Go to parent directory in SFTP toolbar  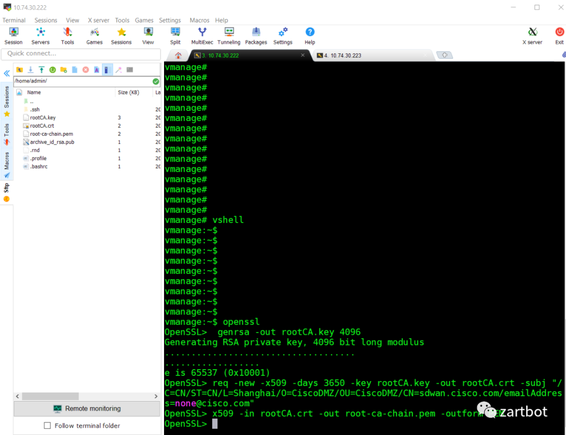[x=19, y=70]
